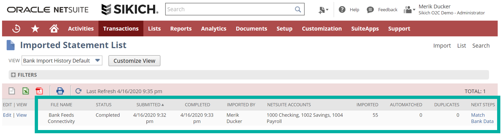This screenshot has width=503, height=135.
Task: Print the imported statement list
Action: pyautogui.click(x=60, y=91)
